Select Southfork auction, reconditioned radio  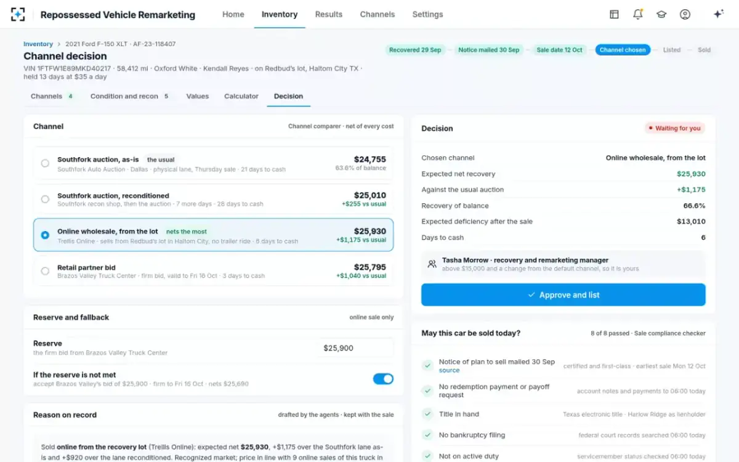45,199
